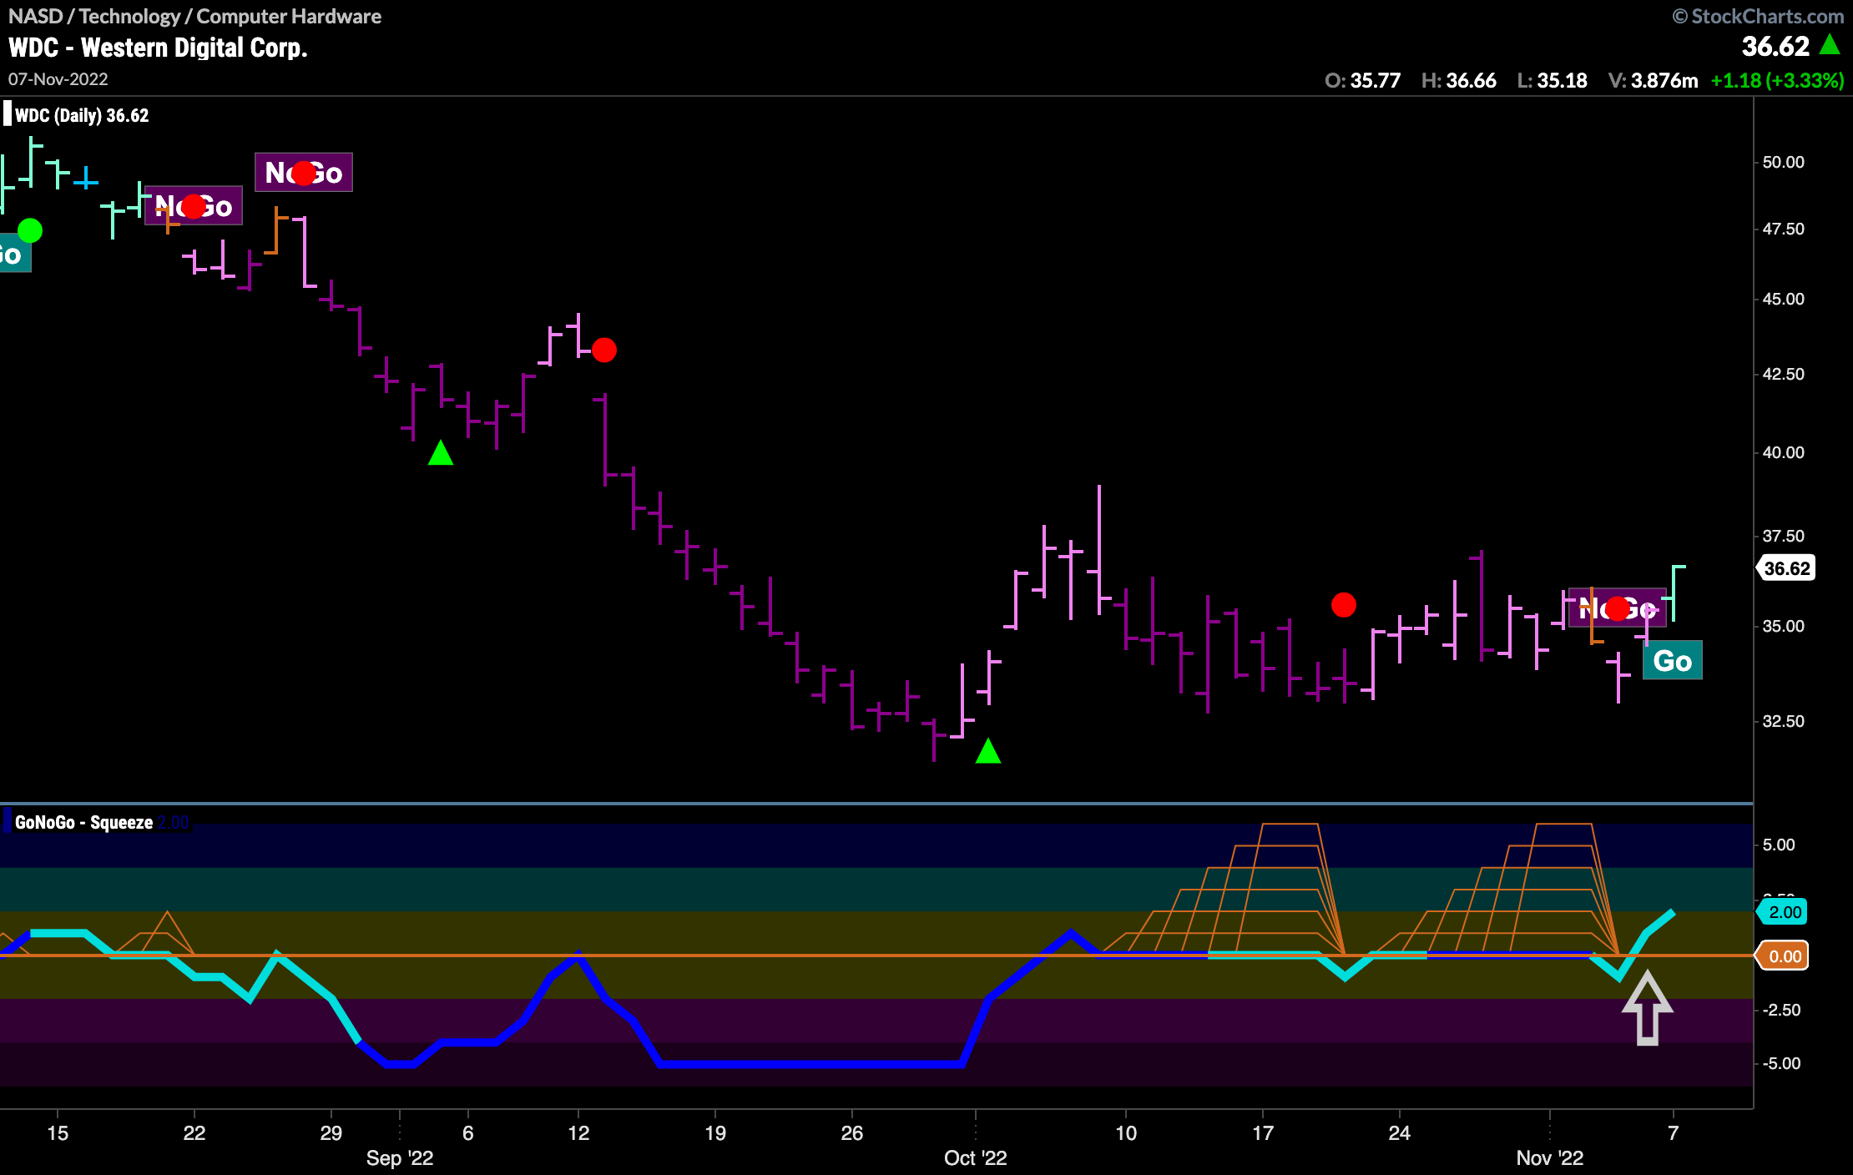Click the green up triangle beside price 36.62
The height and width of the screenshot is (1175, 1853).
point(1830,44)
